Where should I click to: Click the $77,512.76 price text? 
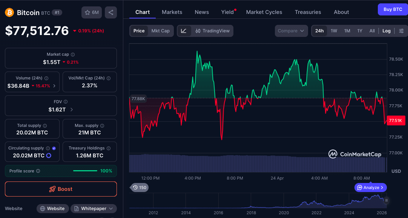37,30
